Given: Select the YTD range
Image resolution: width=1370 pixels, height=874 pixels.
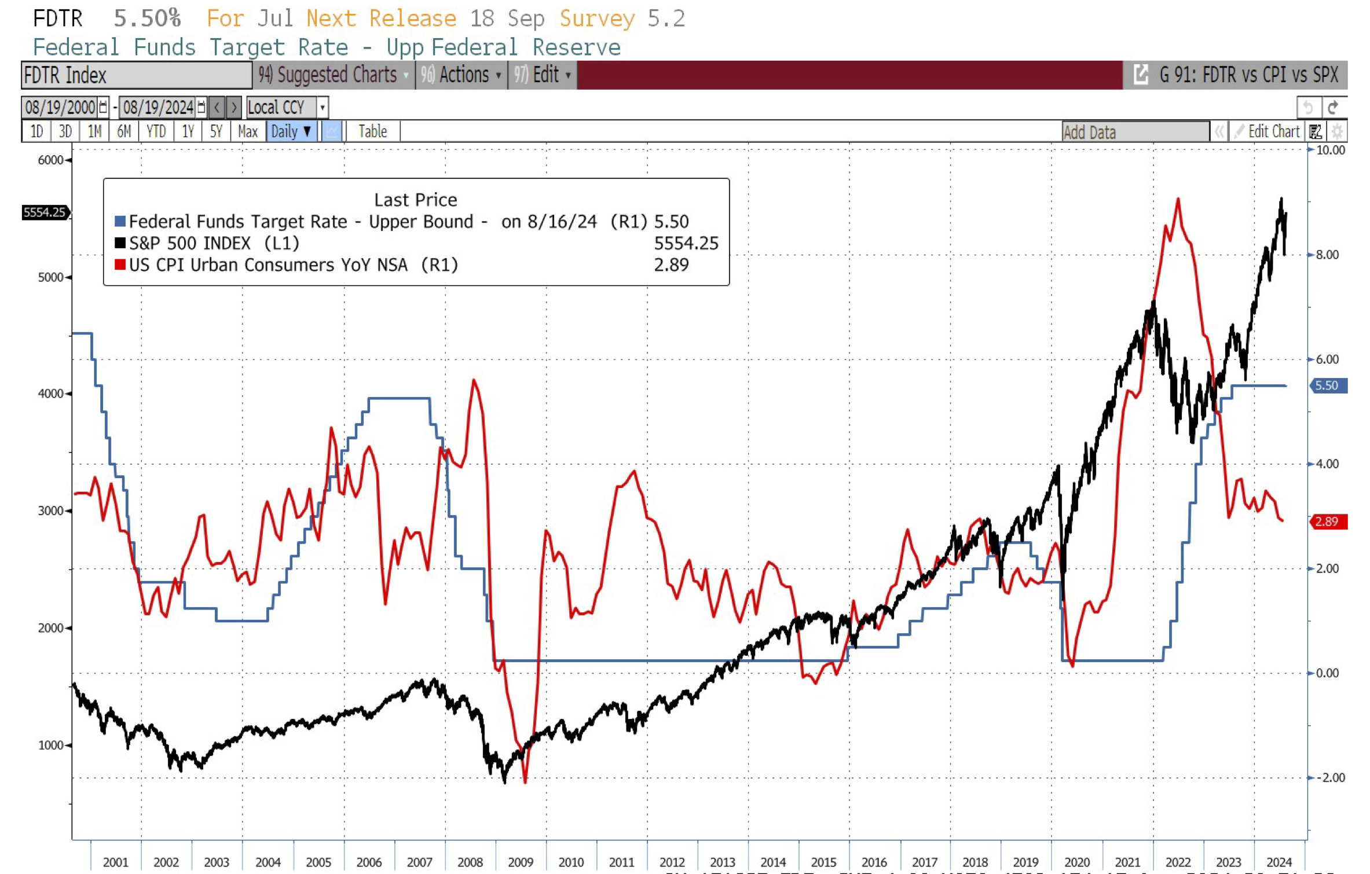Looking at the screenshot, I should (156, 131).
